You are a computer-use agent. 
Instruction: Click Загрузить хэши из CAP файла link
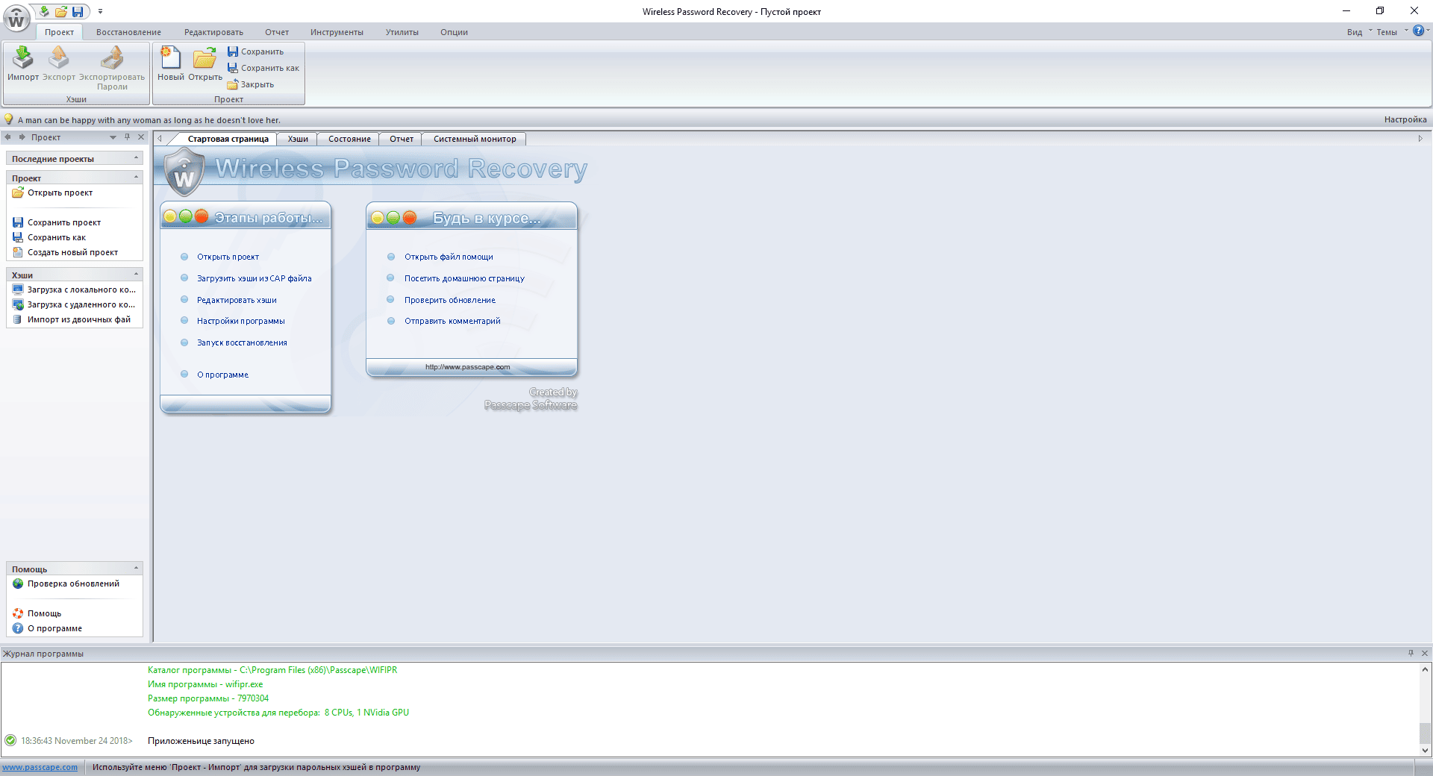255,278
